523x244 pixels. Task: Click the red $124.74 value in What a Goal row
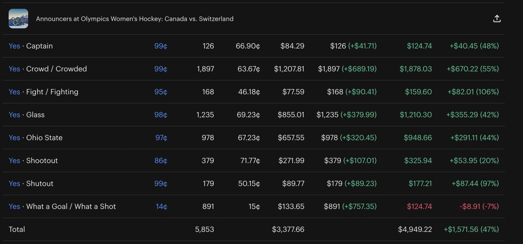[419, 207]
